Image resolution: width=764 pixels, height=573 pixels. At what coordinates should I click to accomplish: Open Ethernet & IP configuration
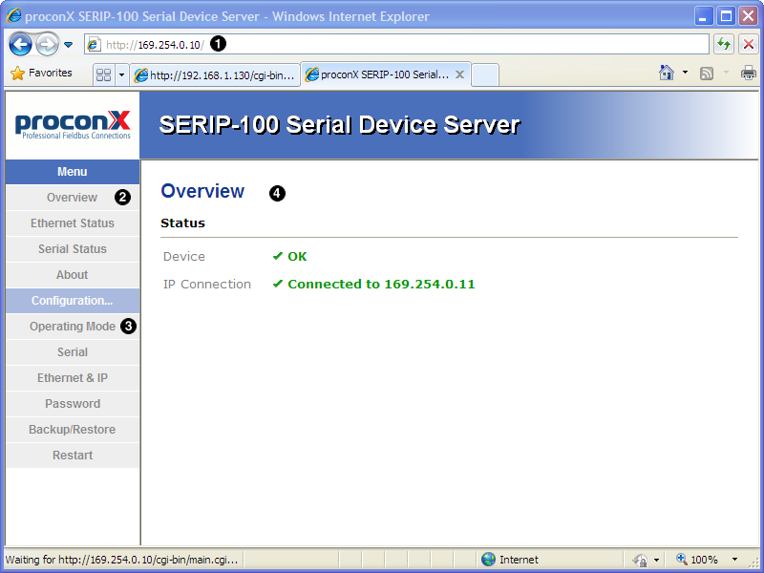(73, 378)
